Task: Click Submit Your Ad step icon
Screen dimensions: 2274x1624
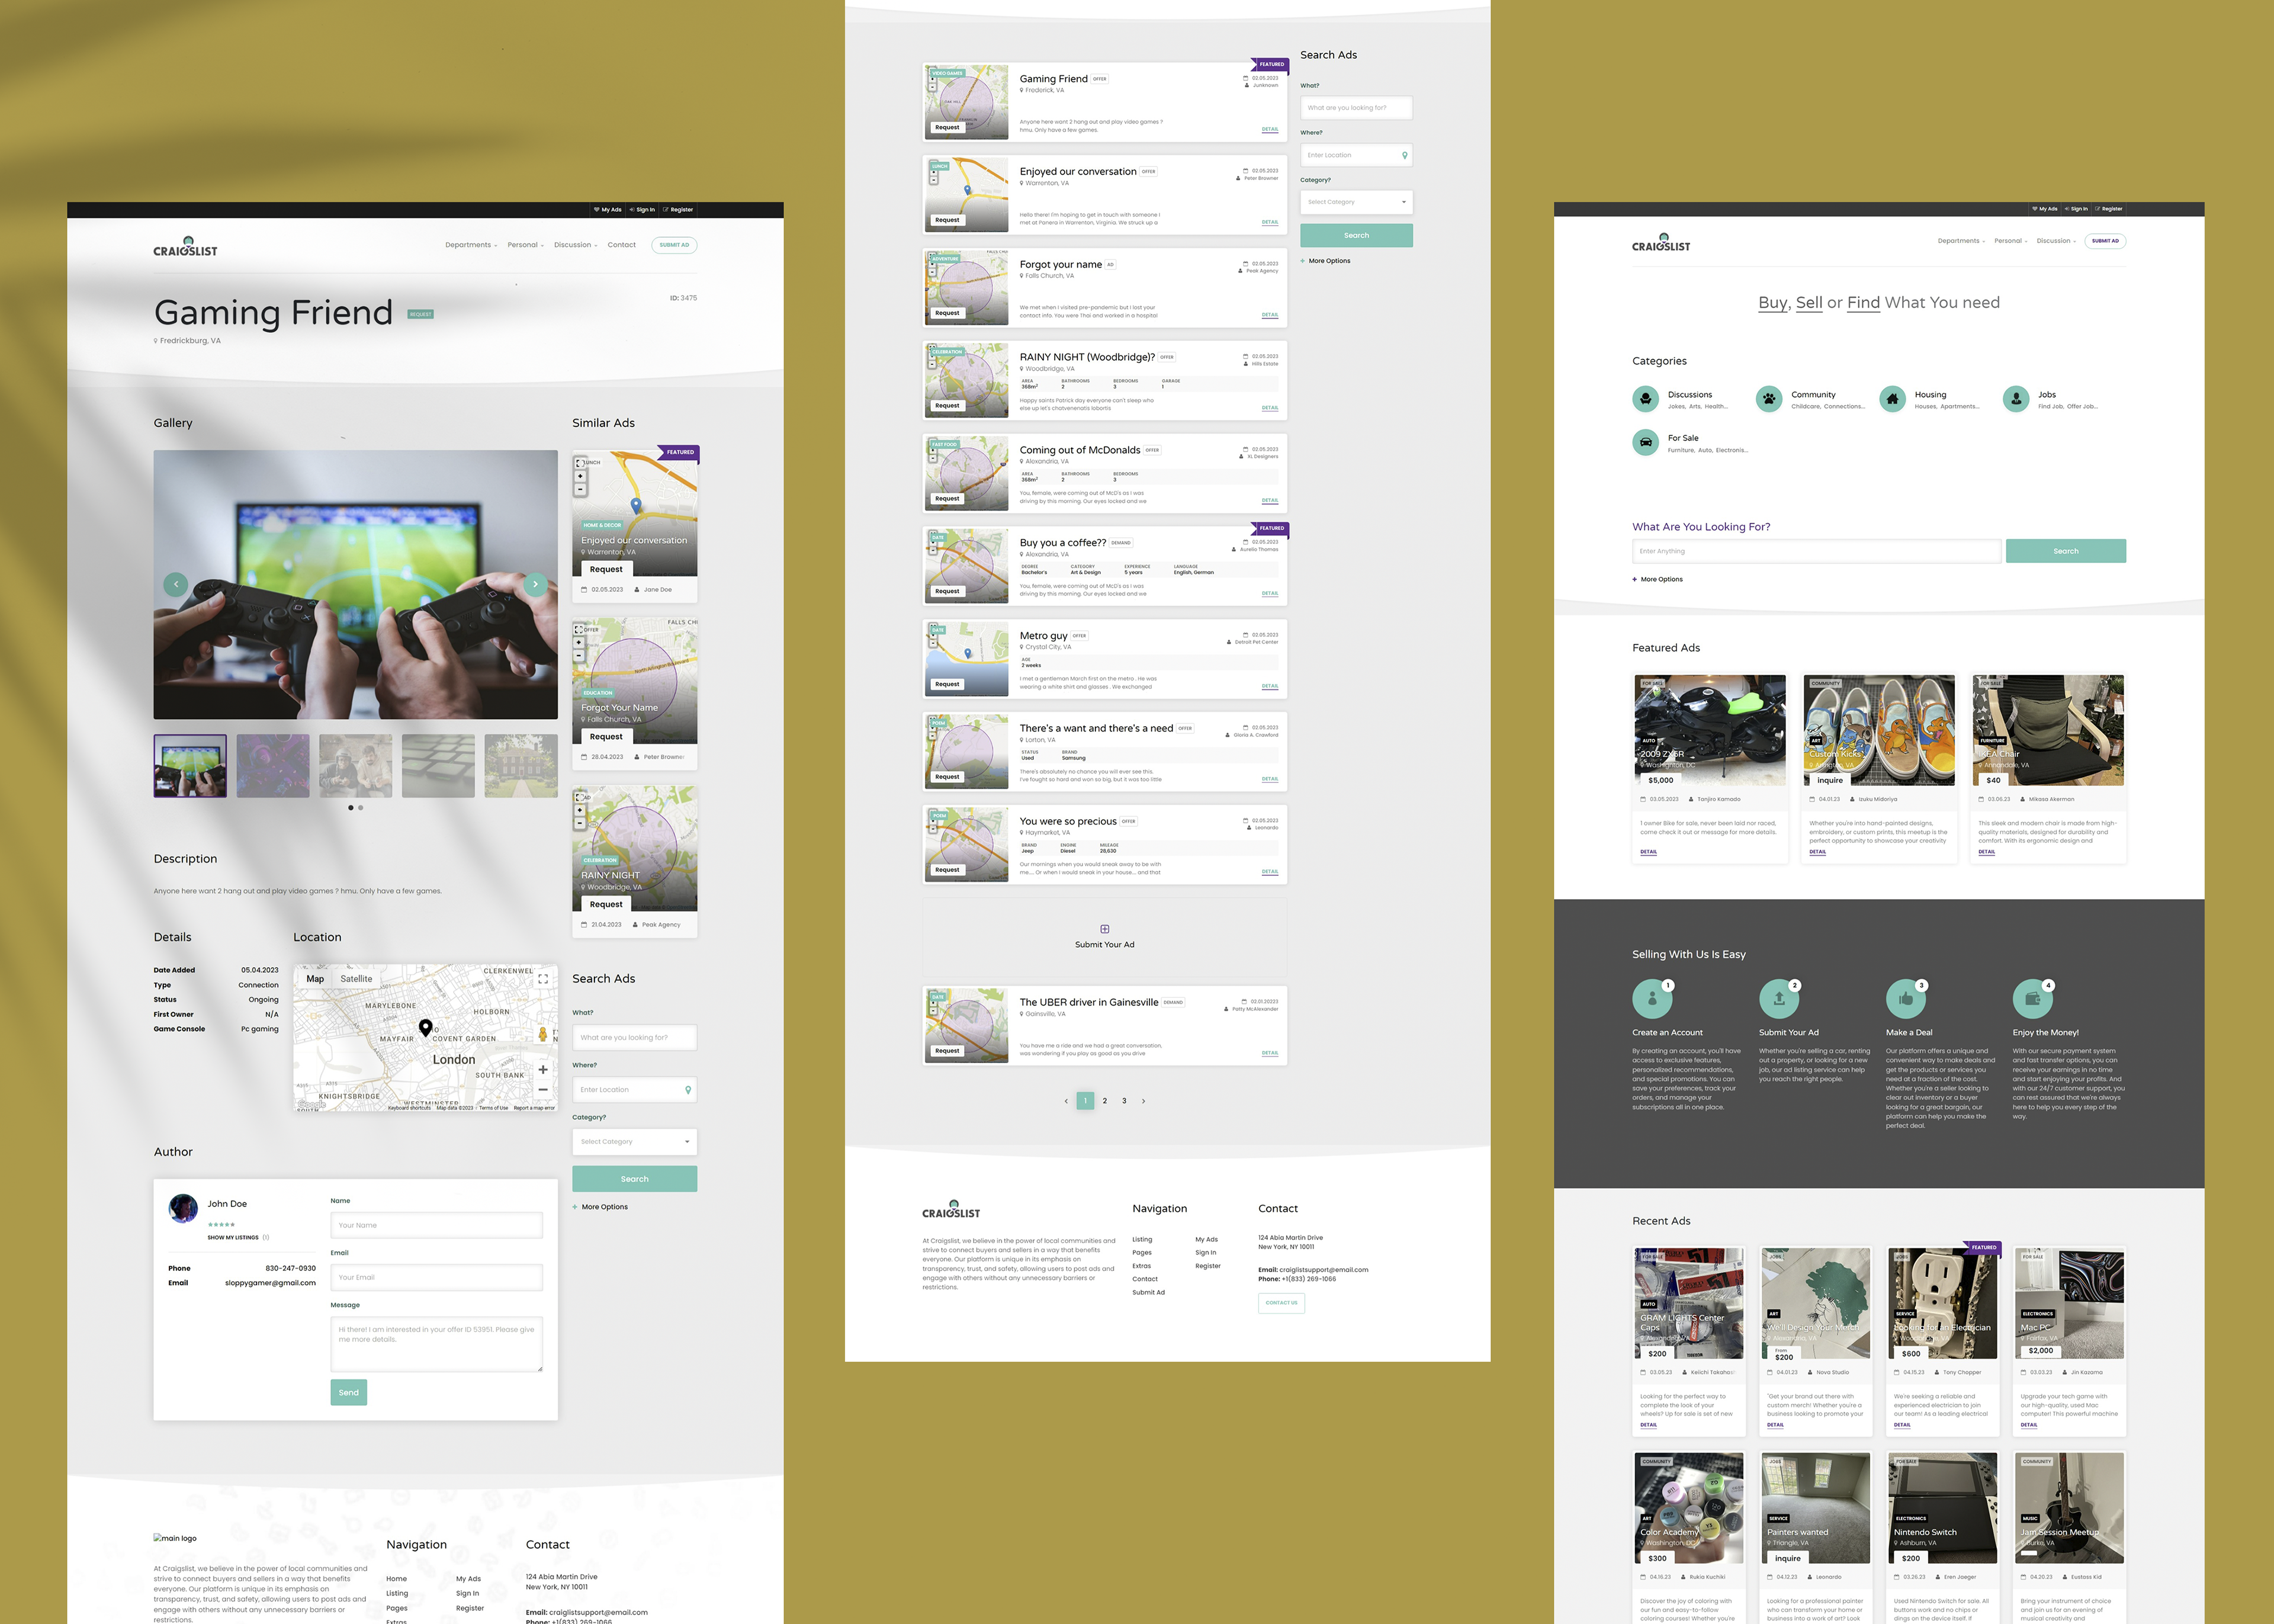Action: coord(1779,998)
